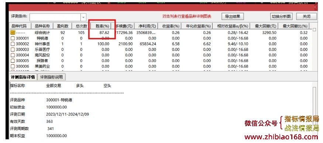323x143 pixels.
Task: Sort by 盈利数 column header
Action: 63,26
